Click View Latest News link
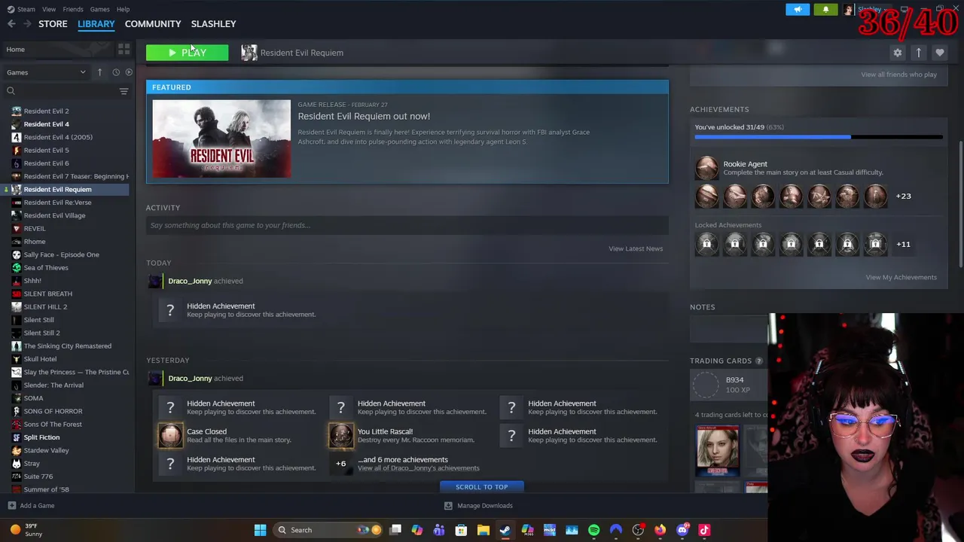Image resolution: width=964 pixels, height=542 pixels. (x=636, y=248)
